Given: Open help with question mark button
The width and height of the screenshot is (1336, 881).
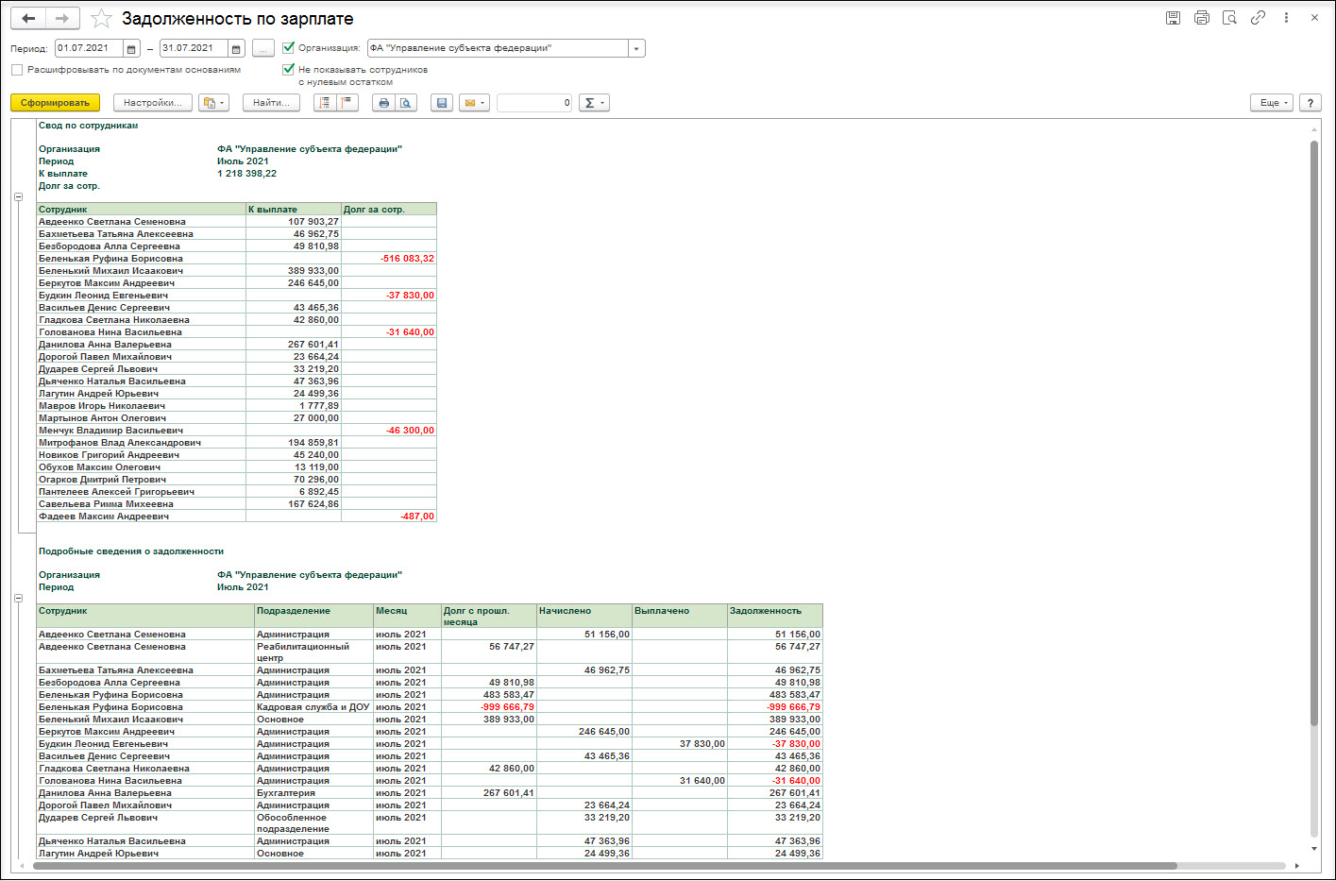Looking at the screenshot, I should 1310,103.
